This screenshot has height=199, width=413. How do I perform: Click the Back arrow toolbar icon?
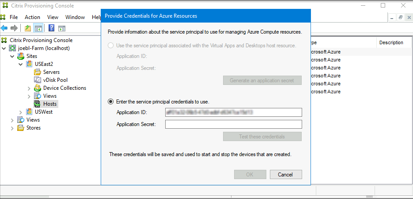pos(4,28)
